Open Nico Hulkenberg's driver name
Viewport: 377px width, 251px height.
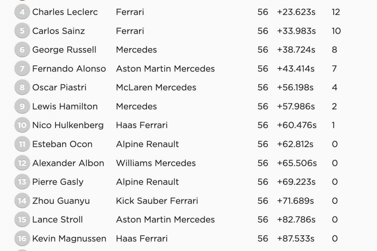(x=68, y=125)
